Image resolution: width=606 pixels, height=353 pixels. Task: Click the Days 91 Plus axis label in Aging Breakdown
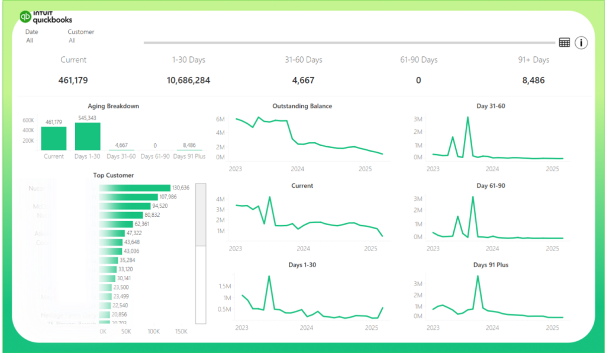pyautogui.click(x=189, y=156)
